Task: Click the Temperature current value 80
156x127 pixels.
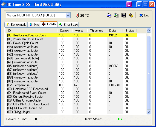Action: tap(61, 85)
